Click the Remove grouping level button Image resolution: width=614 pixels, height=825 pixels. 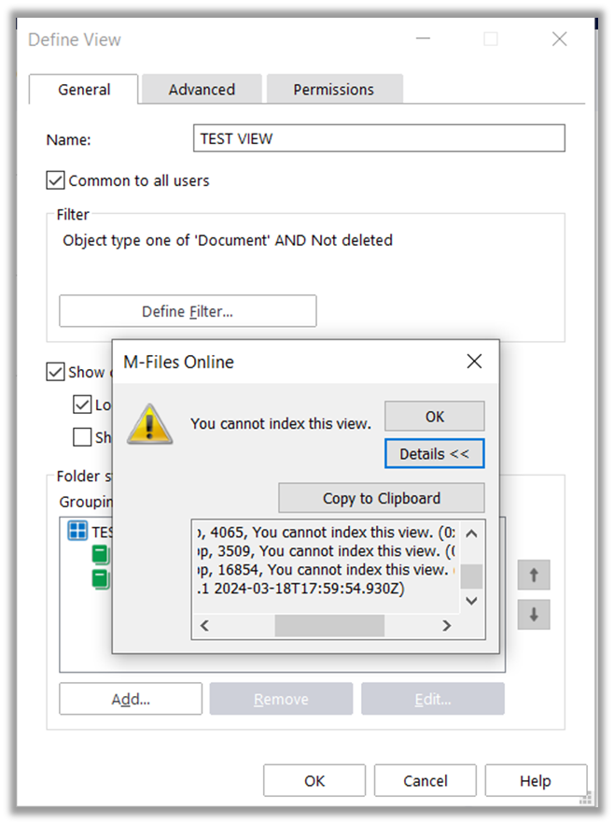click(x=281, y=699)
